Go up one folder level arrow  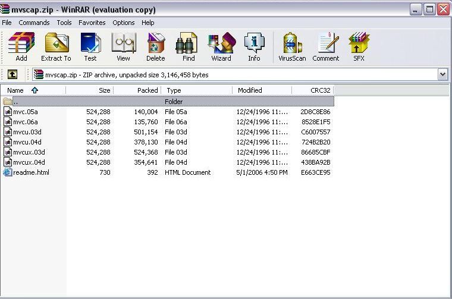pos(12,74)
